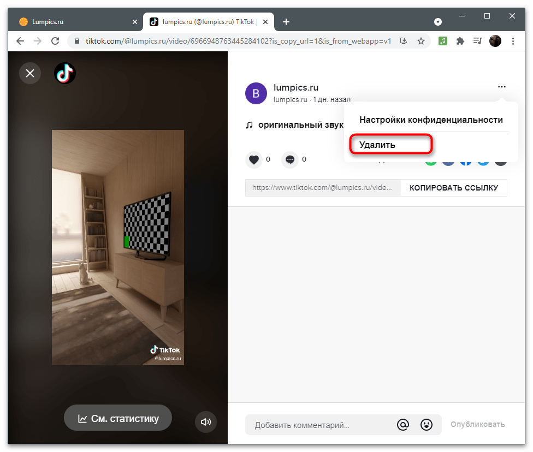Open См. статистику video analytics
The height and width of the screenshot is (452, 533).
click(118, 419)
